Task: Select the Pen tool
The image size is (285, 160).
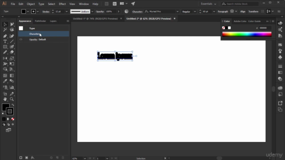Action: point(5,36)
